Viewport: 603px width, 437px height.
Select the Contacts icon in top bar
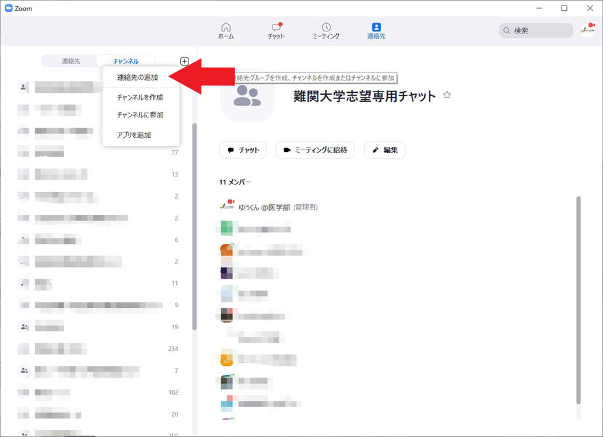376,27
